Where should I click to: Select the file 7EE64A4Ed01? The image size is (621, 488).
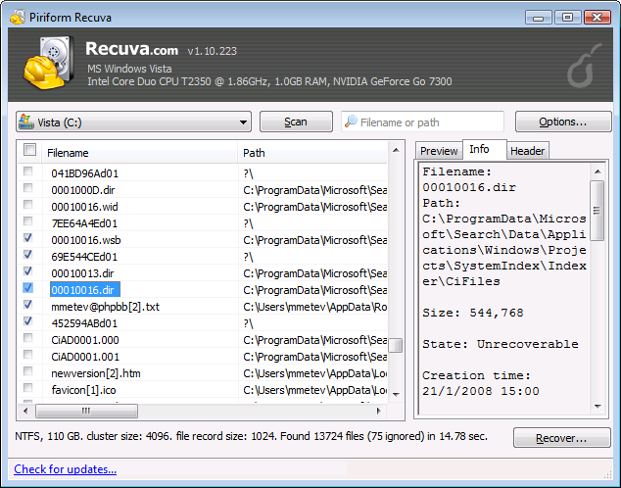pyautogui.click(x=84, y=223)
